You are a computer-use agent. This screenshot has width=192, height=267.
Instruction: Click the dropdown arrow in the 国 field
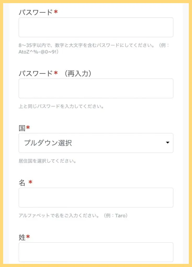click(x=168, y=143)
